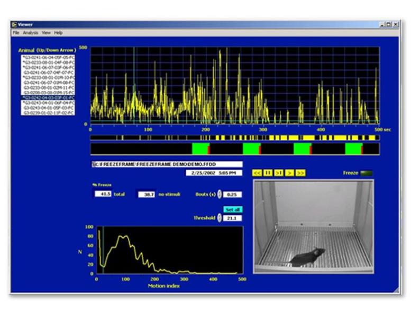Image resolution: width=419 pixels, height=309 pixels.
Task: Click the Threshold value field showing 21.1
Action: coord(233,218)
